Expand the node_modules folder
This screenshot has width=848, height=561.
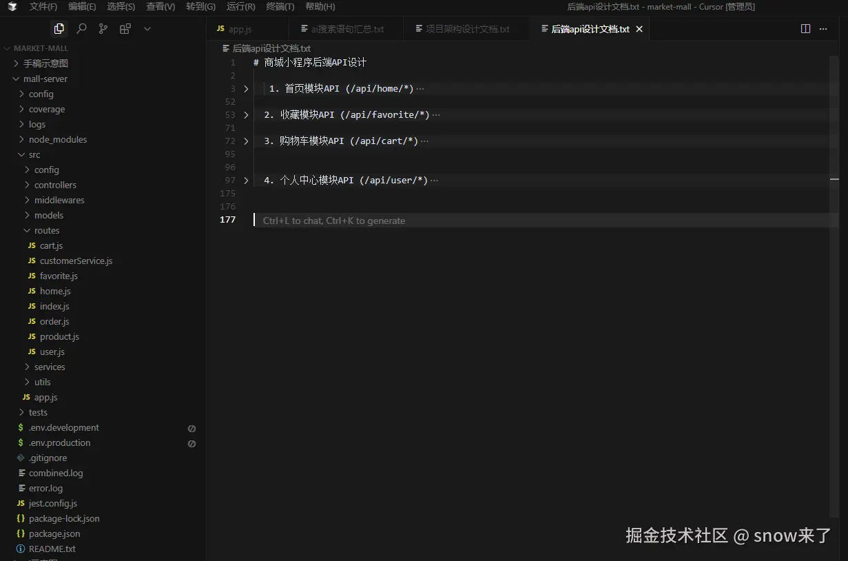click(21, 139)
